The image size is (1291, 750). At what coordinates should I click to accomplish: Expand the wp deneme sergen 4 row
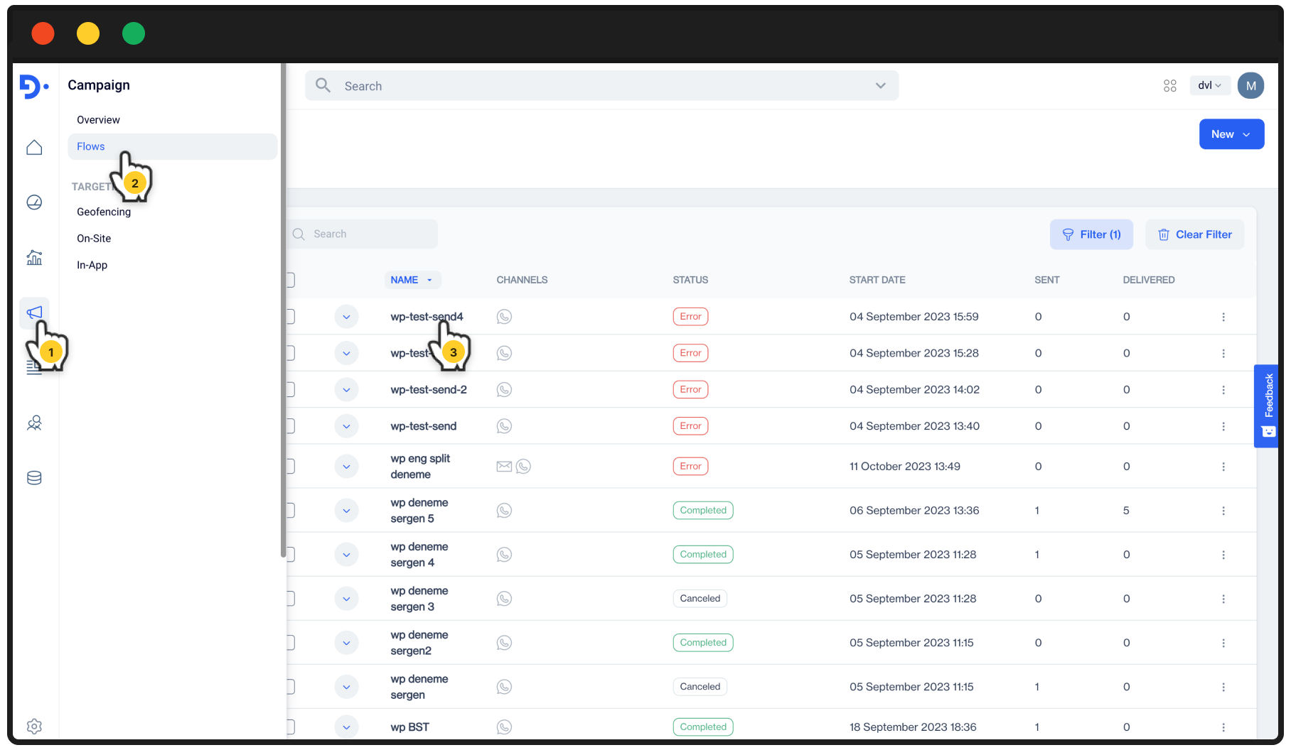[346, 555]
